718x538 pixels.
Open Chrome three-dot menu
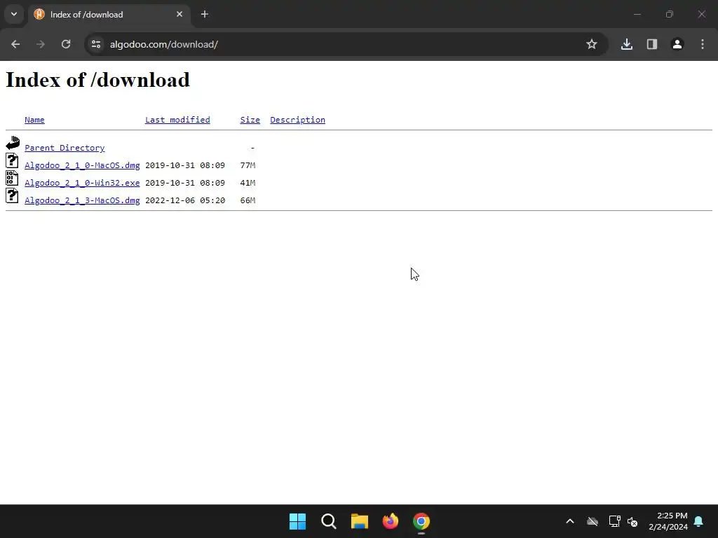[x=703, y=44]
